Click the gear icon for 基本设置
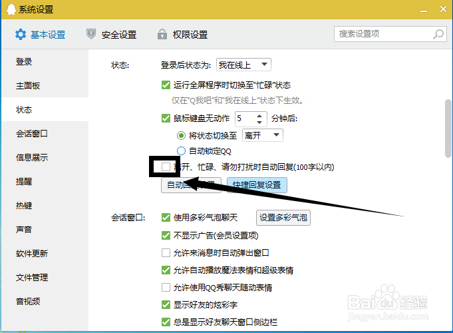 [x=21, y=35]
